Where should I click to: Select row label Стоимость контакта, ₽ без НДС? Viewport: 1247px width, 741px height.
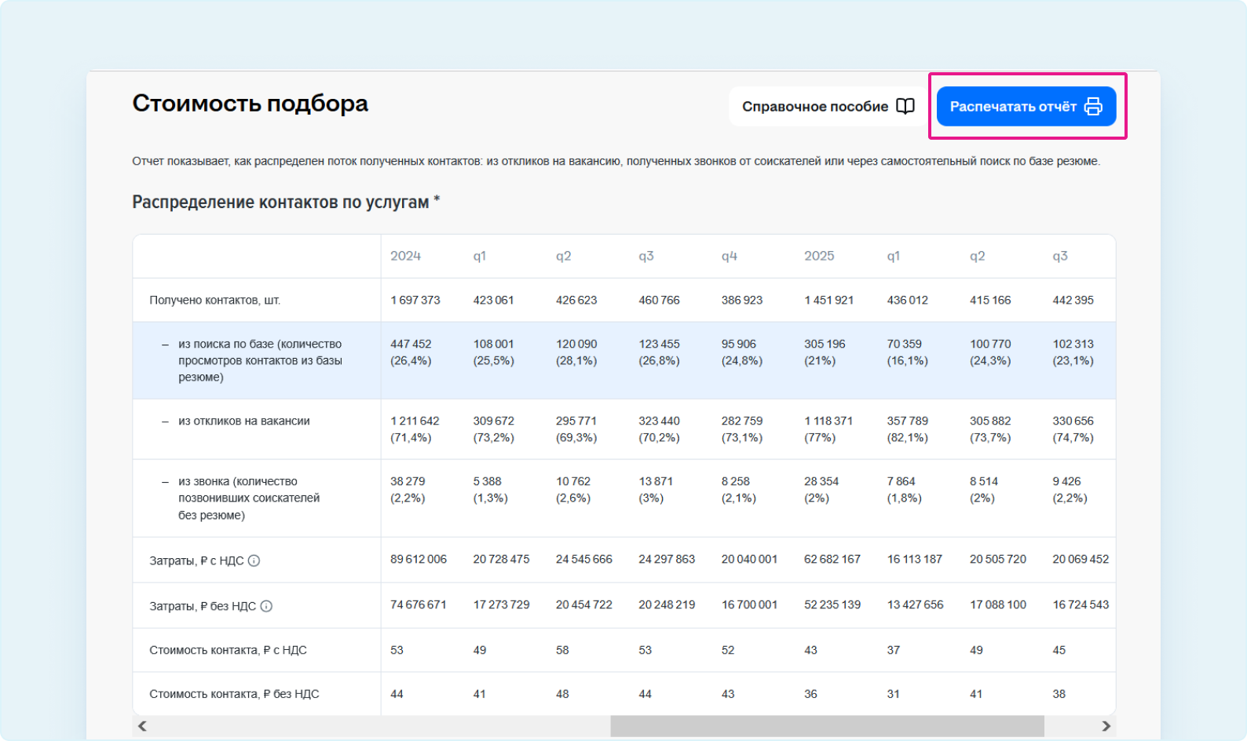coord(234,694)
